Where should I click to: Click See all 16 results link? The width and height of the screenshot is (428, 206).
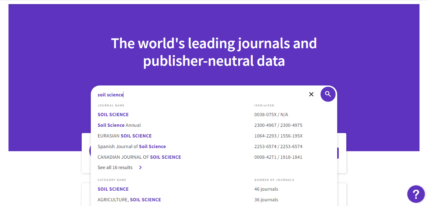pos(115,167)
